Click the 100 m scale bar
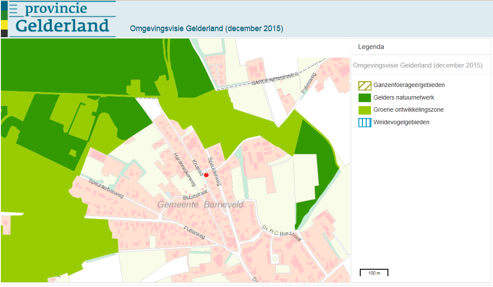 pos(374,273)
